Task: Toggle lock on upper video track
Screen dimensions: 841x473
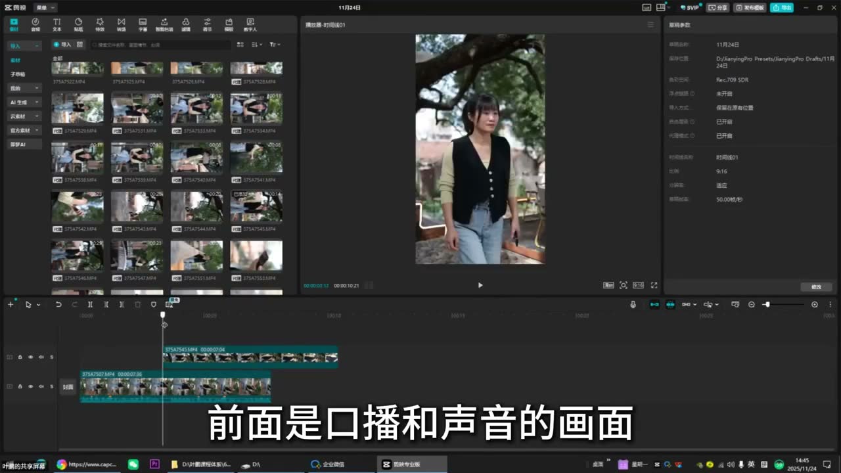Action: pos(20,357)
